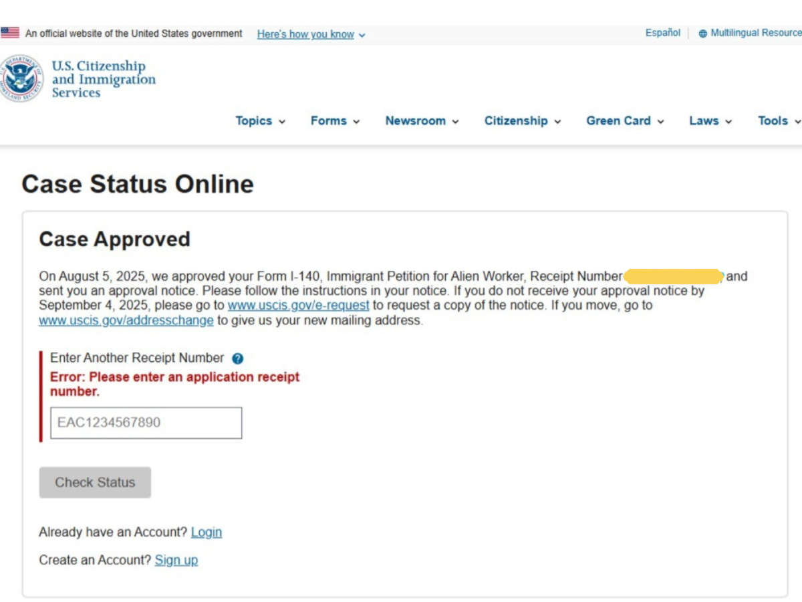Screen dimensions: 802x602
Task: Click the US flag icon in banner
Action: pos(10,33)
